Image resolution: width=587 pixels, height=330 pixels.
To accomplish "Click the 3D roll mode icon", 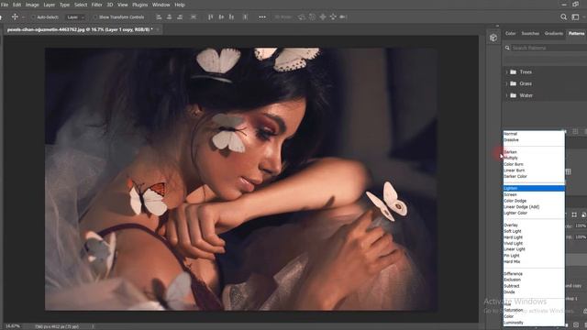I will 312,16.
